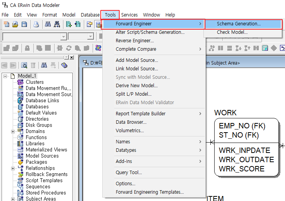285x201 pixels.
Task: Click the Find and Replace A→B icon
Action: tap(57, 24)
